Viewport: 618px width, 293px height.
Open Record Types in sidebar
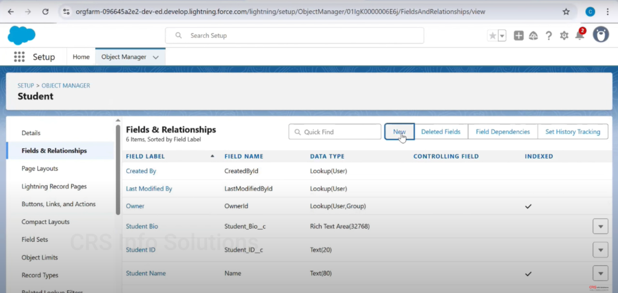40,276
